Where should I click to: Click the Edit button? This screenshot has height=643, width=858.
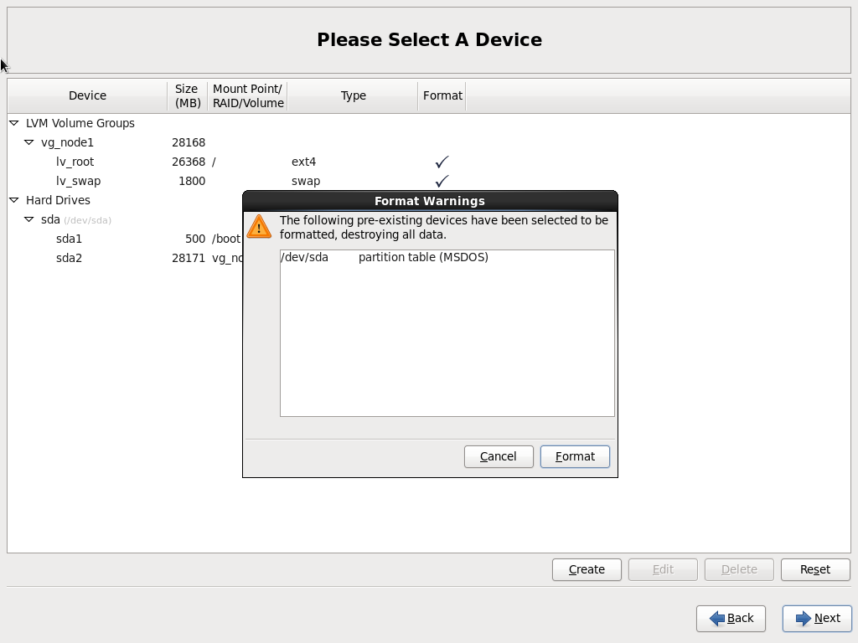tap(663, 569)
